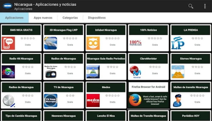Image resolution: width=212 pixels, height=121 pixels.
Task: Open the Sismos Nicaragua title
Action: [190, 59]
